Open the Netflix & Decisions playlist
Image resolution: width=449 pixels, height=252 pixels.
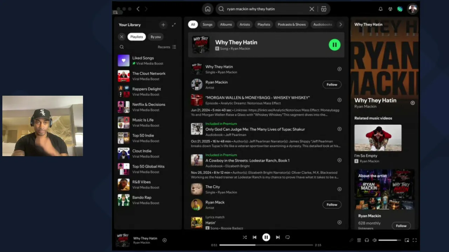pyautogui.click(x=147, y=107)
